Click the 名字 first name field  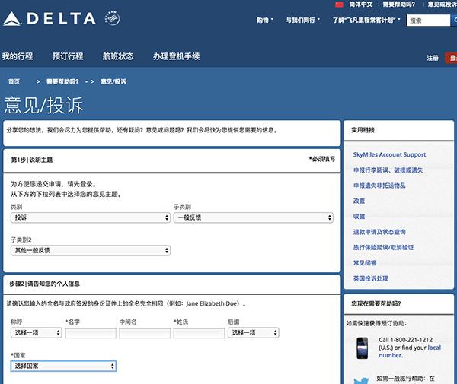click(90, 332)
